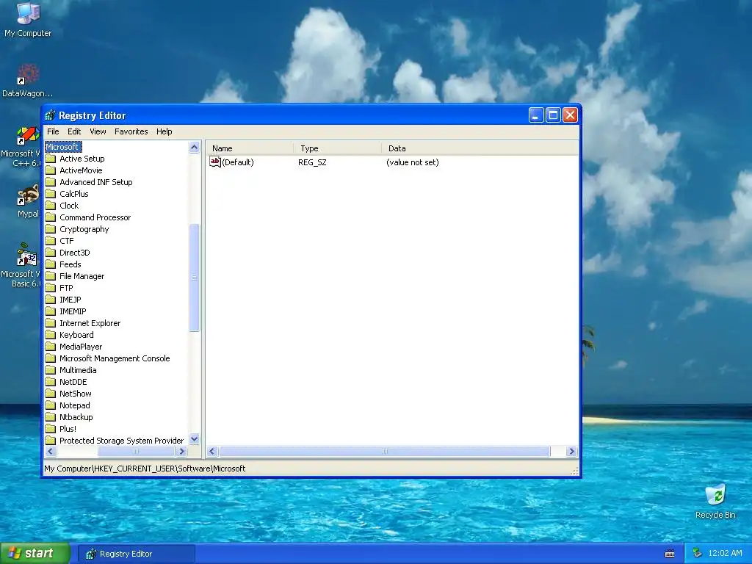Viewport: 752px width, 564px height.
Task: Open the View menu
Action: coord(98,131)
